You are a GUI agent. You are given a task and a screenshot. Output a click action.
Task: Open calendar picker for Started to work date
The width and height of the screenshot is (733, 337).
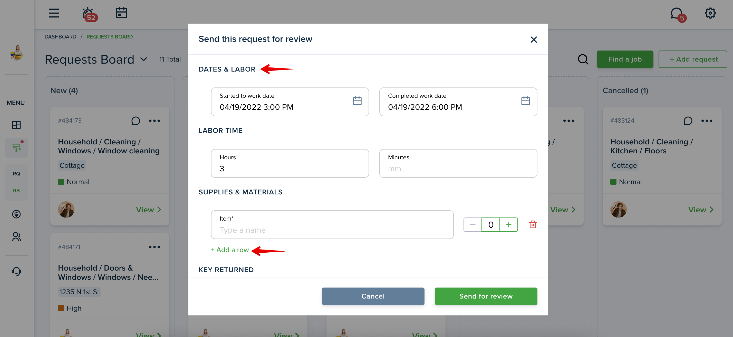point(357,101)
